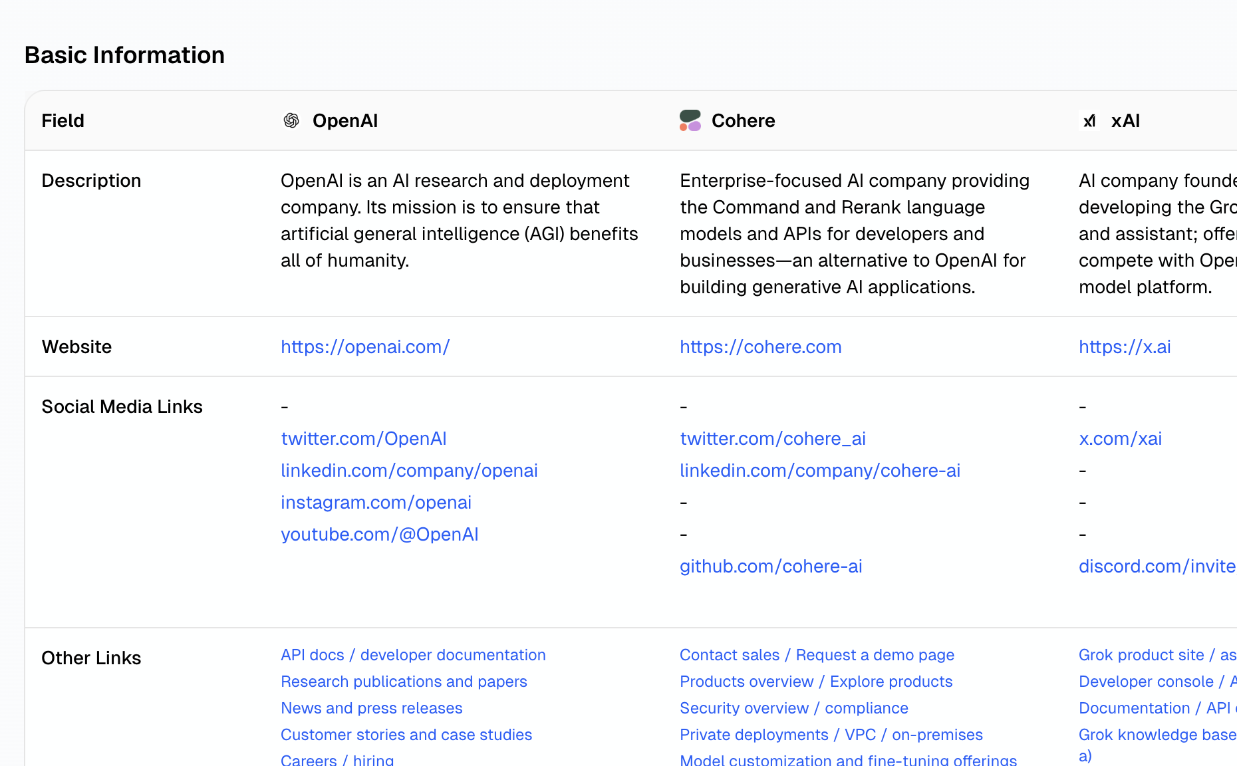Open Research publications and papers link
1237x766 pixels.
pos(404,682)
